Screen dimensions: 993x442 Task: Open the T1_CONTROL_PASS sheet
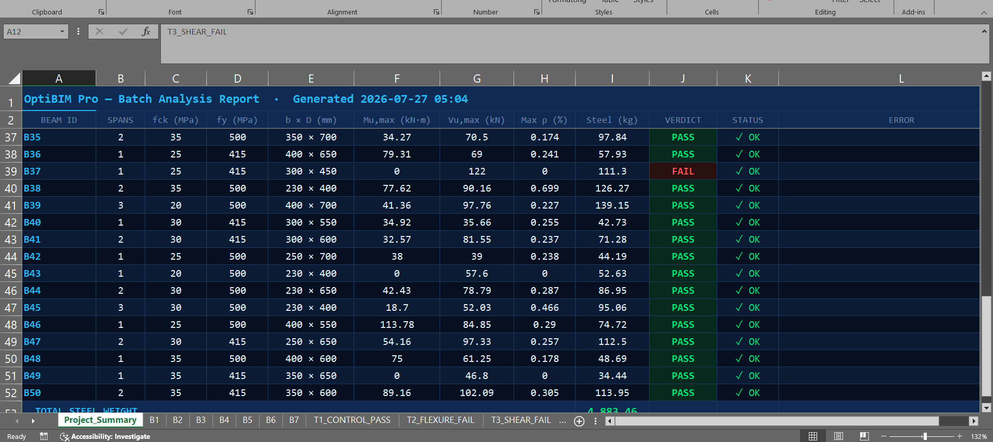tap(352, 420)
